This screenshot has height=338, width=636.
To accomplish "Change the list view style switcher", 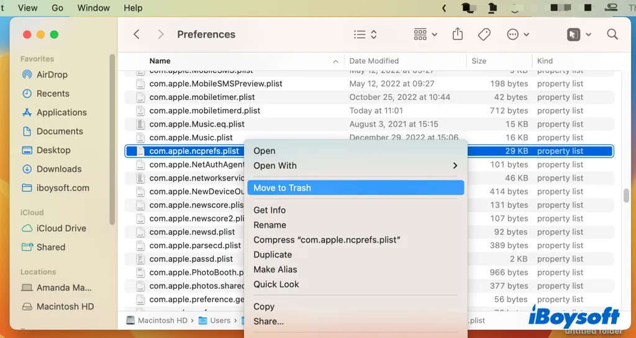I will coord(365,35).
